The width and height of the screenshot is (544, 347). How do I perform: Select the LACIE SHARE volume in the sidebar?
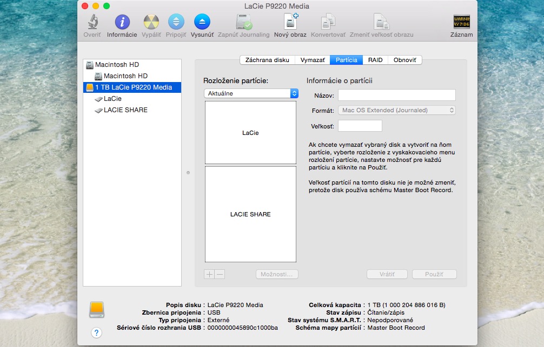click(132, 110)
